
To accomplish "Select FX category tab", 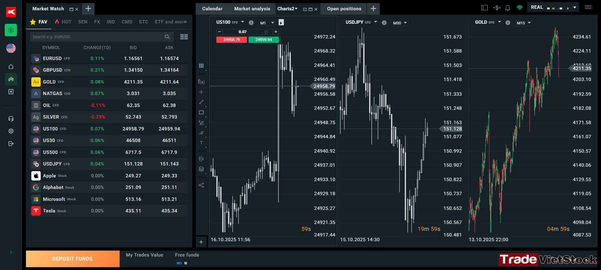I will click(x=97, y=22).
